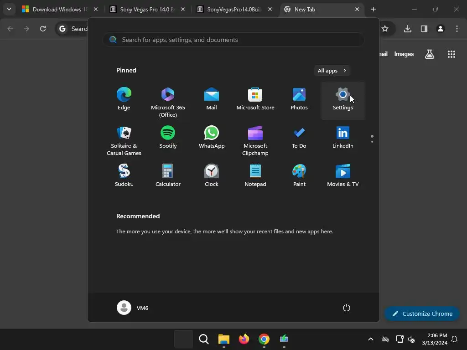Open a new Chrome tab
This screenshot has width=467, height=350.
(x=374, y=10)
